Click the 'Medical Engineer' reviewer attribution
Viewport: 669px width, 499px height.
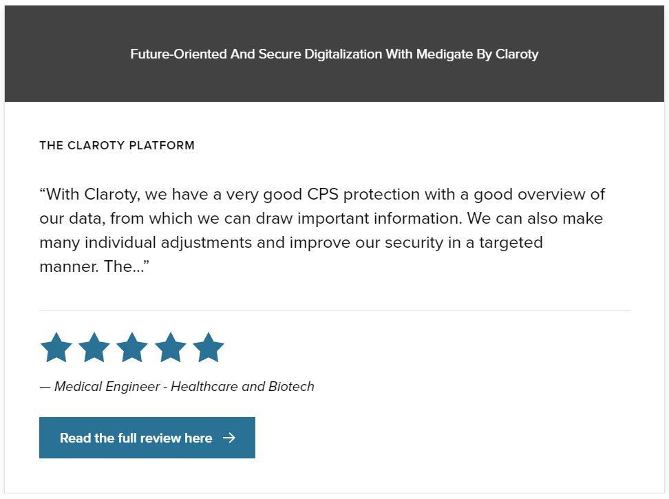coord(107,386)
